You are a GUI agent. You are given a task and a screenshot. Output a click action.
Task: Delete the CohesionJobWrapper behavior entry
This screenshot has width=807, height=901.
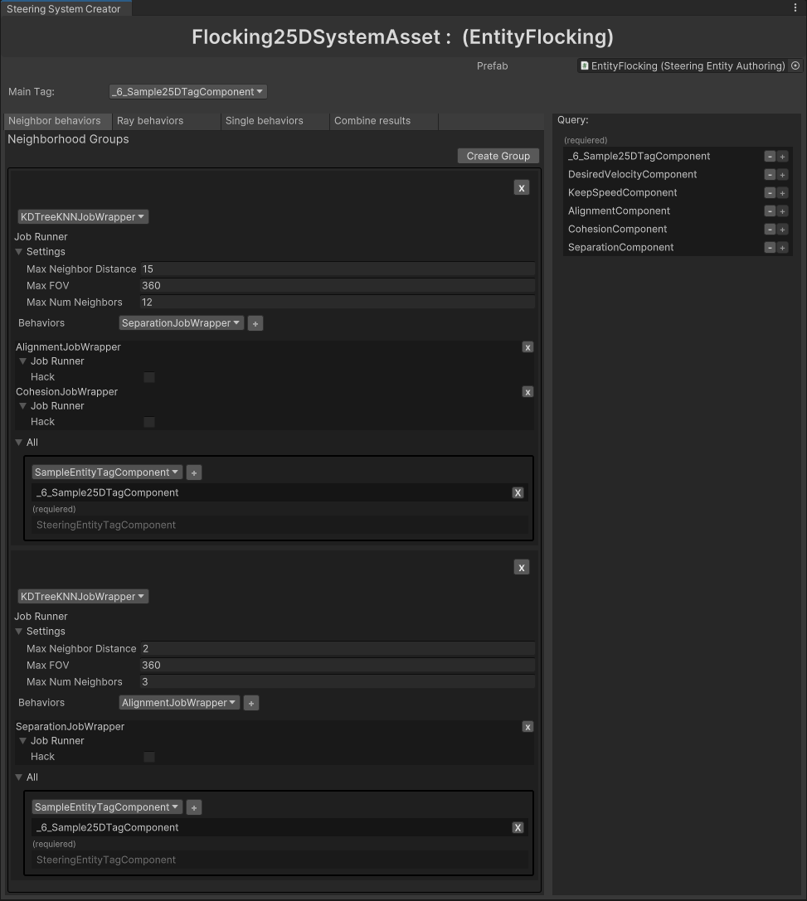[527, 392]
